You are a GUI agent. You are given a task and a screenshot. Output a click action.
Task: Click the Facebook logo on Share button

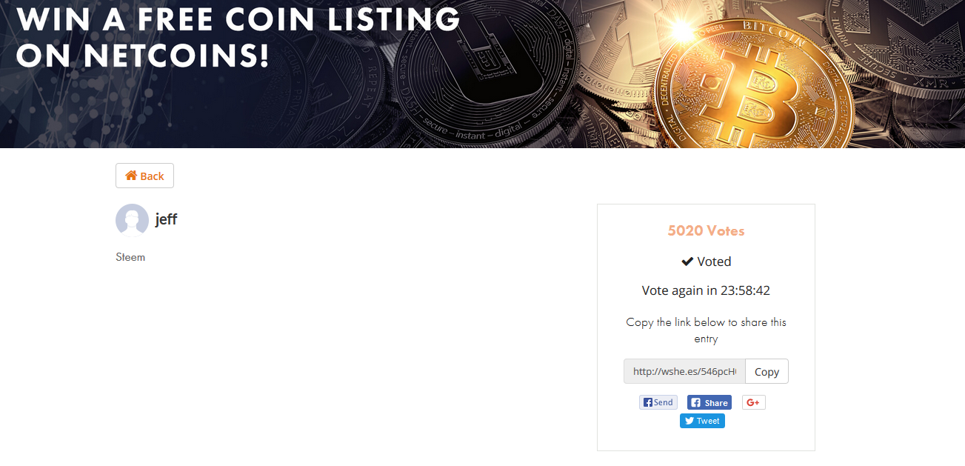(x=695, y=402)
